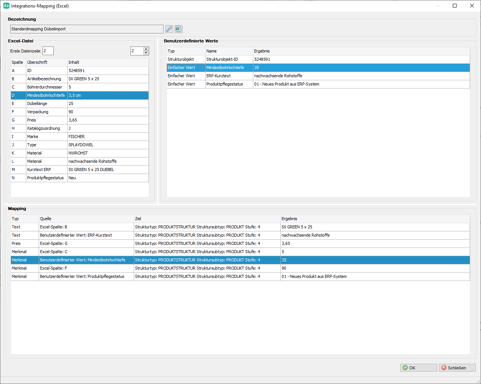Click the Erste Datenzeile input field
Image resolution: width=481 pixels, height=384 pixels.
coord(48,51)
